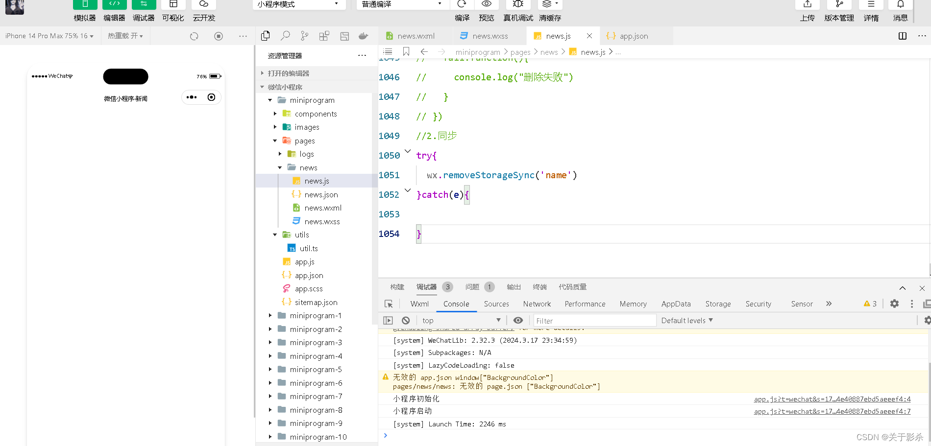The height and width of the screenshot is (446, 931).
Task: Click the Upload icon
Action: click(x=808, y=4)
